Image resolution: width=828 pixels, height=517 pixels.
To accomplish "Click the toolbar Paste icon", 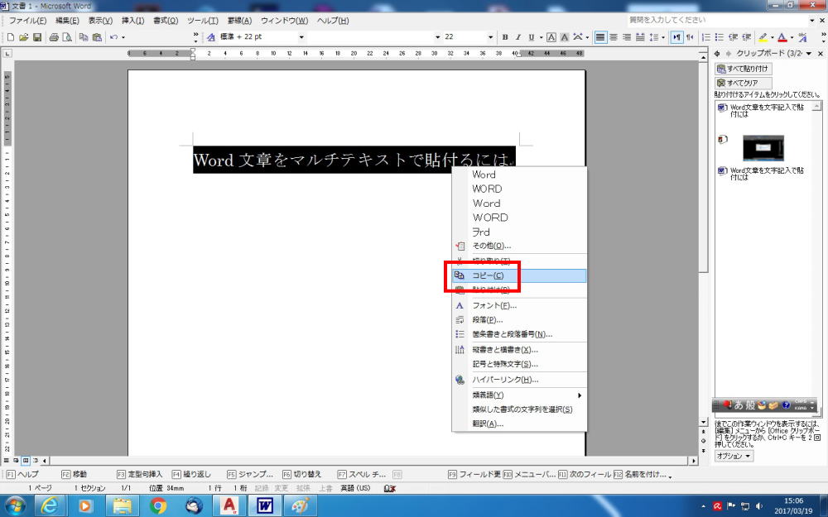I will [x=97, y=37].
